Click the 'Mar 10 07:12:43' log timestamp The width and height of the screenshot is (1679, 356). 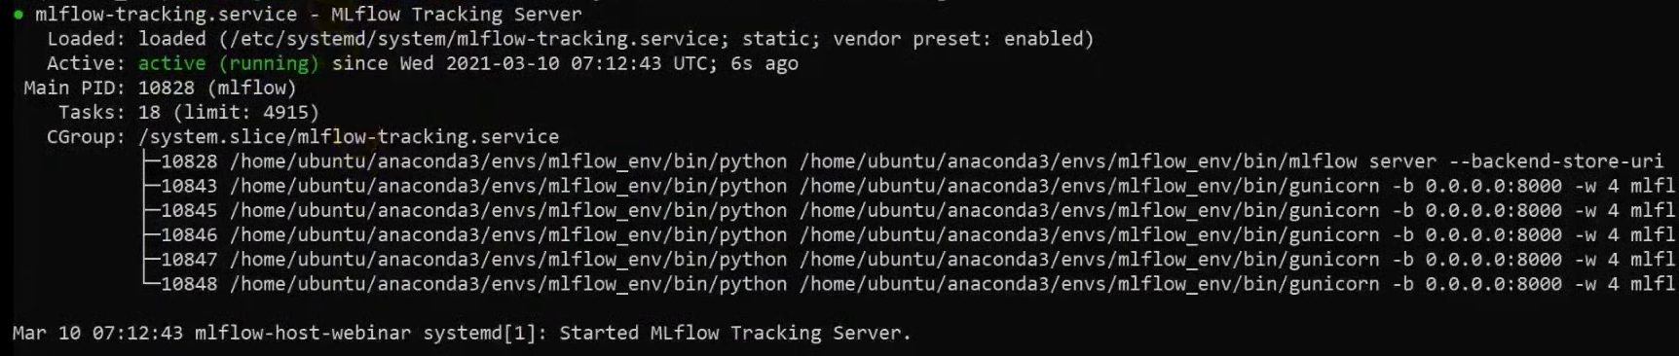[97, 333]
